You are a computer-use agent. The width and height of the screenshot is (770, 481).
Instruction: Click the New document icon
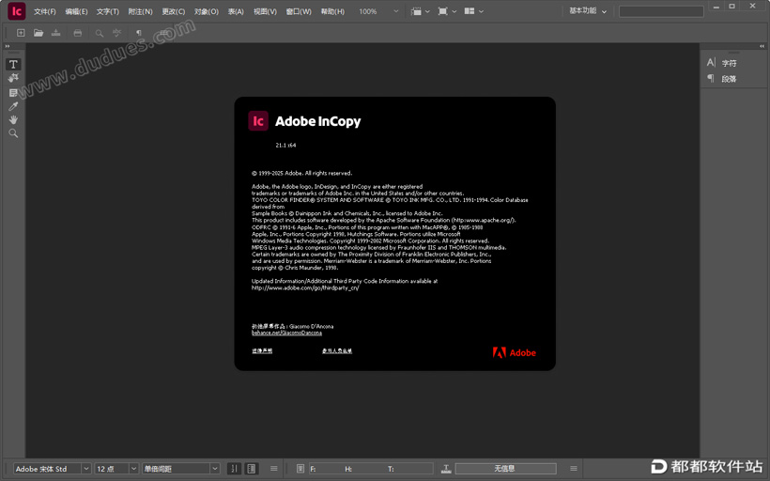click(x=21, y=33)
